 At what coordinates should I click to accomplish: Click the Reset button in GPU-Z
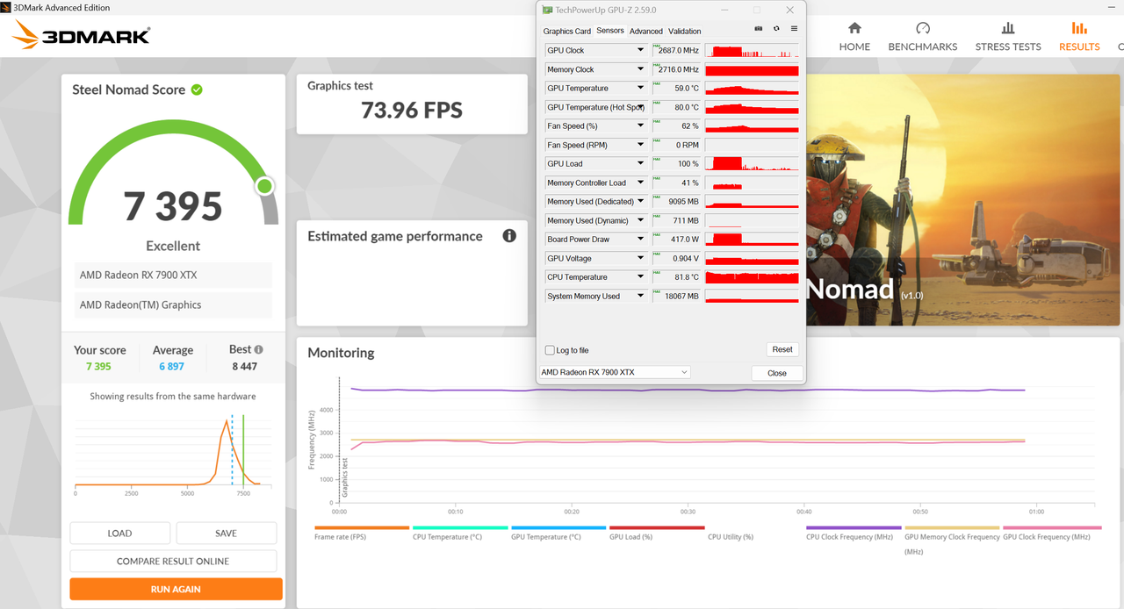(x=782, y=349)
